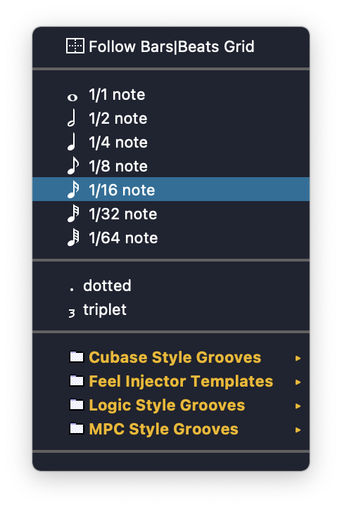
Task: Click the thirty-second note symbol icon
Action: coord(73,213)
